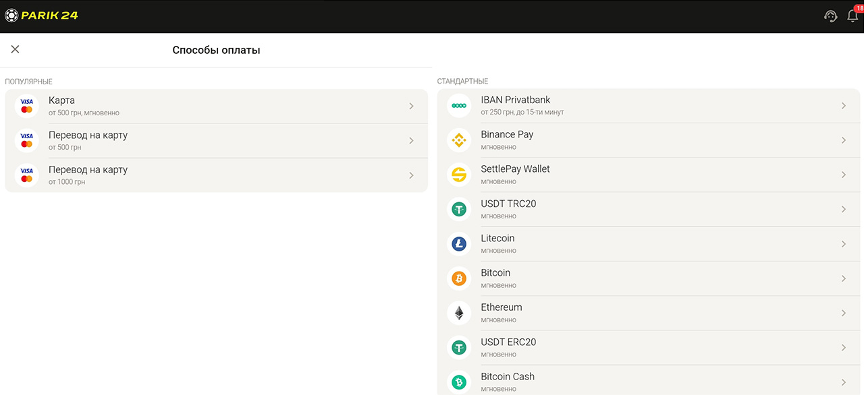Open the Bitcoin Cash row chevron
The width and height of the screenshot is (864, 395).
click(x=843, y=382)
